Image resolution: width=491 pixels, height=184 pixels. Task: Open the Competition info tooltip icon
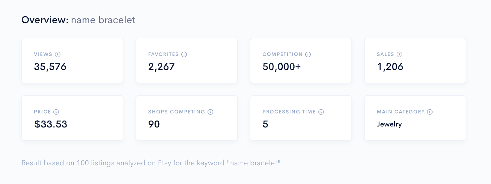click(308, 54)
